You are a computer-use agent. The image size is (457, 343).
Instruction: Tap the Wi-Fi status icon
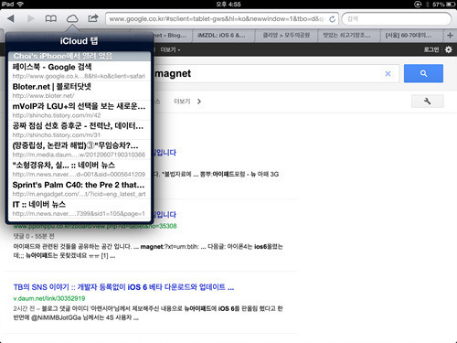[20, 5]
